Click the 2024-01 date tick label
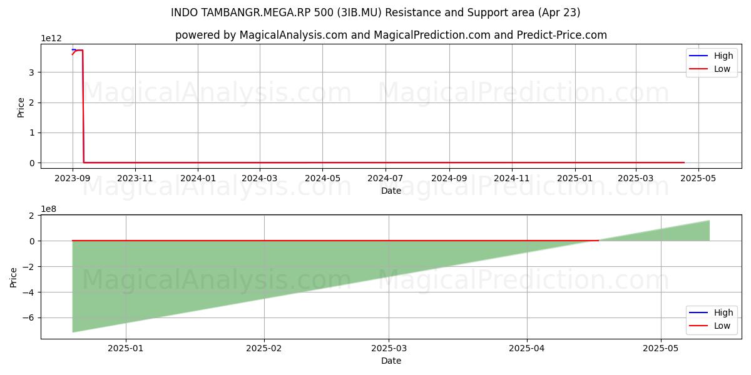751x375 pixels. (198, 178)
